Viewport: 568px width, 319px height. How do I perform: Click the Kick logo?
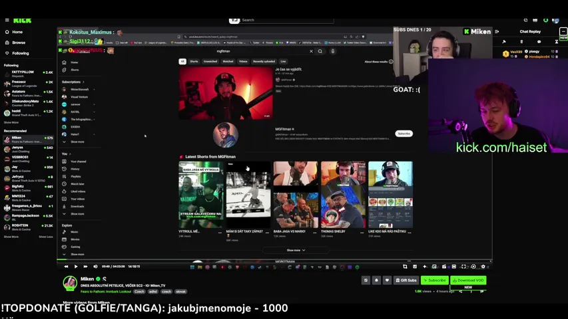tap(23, 21)
